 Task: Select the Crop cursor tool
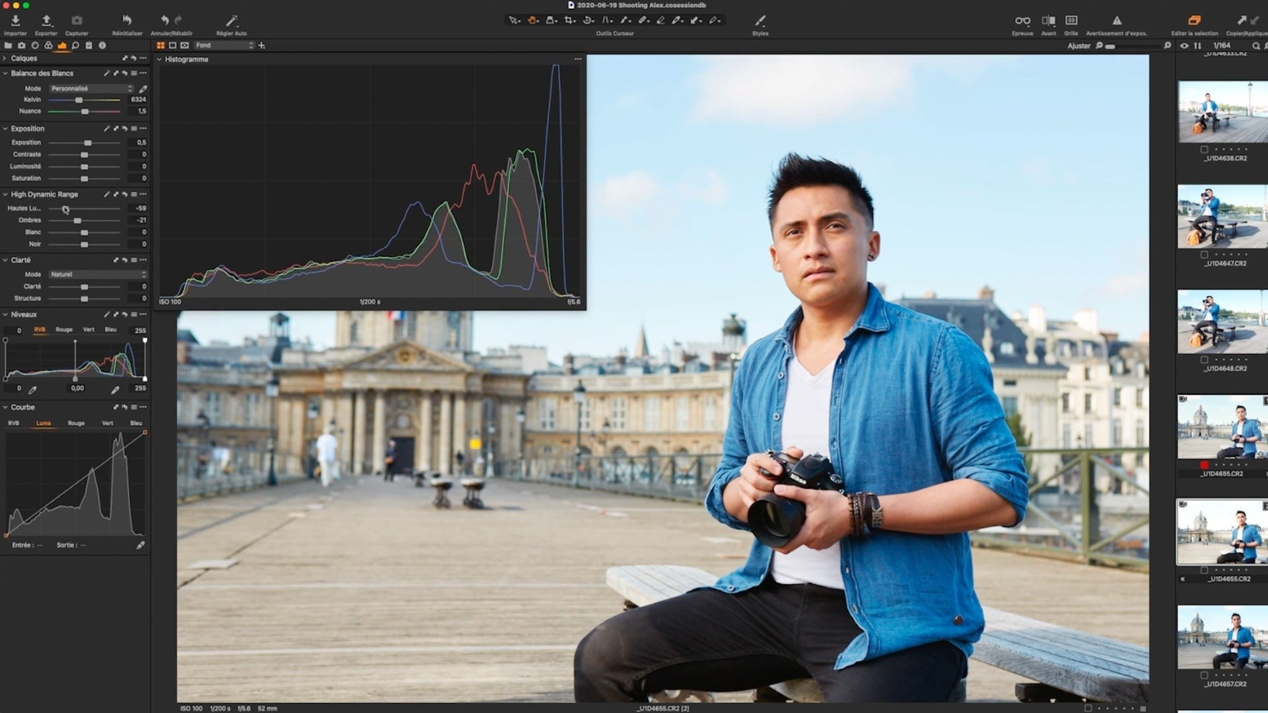click(x=569, y=20)
